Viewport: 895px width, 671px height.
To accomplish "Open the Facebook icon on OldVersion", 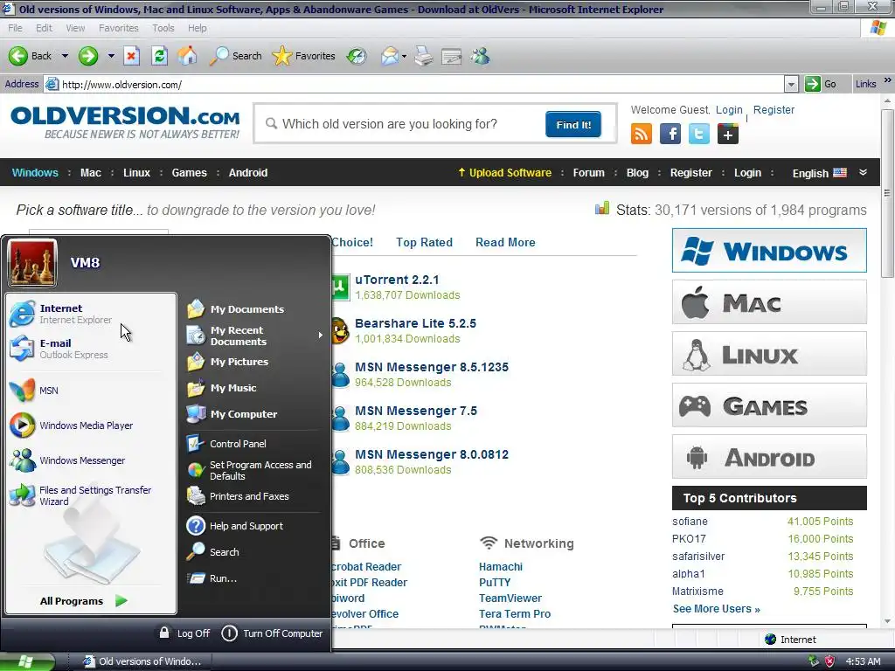I will pyautogui.click(x=670, y=134).
